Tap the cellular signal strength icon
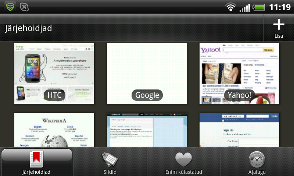The width and height of the screenshot is (294, 176). 245,7
